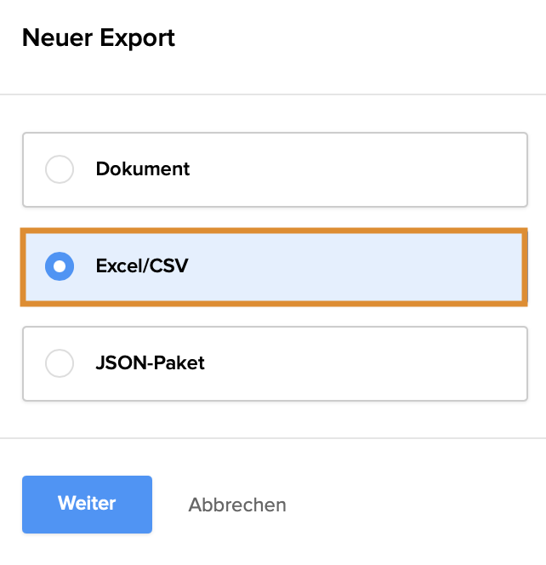Screen dimensions: 546x565
Task: Choose the JSON-Paket export option card
Action: 275,363
